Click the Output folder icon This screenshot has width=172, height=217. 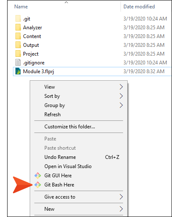tap(18, 45)
